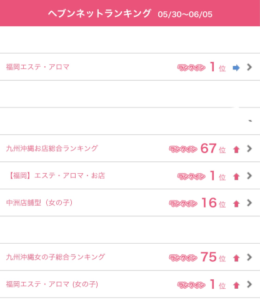The image size is (260, 300).
Task: Click the up arrow in 福岡エステ・アロマ (女の子) row
Action: click(x=236, y=285)
